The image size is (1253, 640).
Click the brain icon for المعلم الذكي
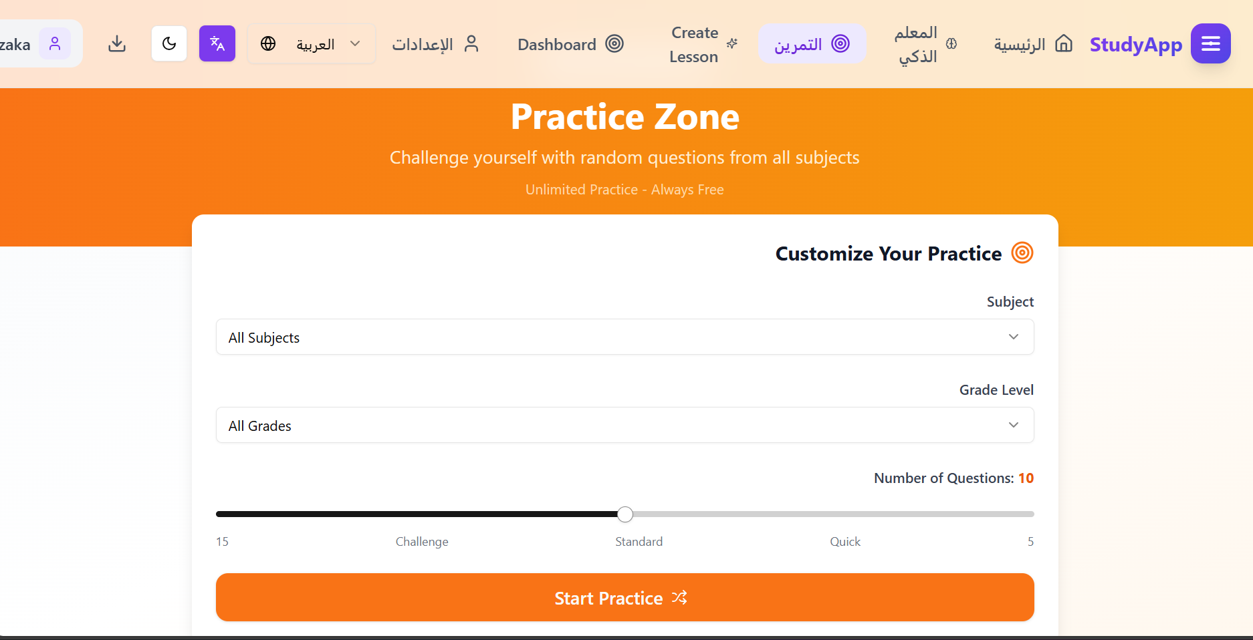951,44
